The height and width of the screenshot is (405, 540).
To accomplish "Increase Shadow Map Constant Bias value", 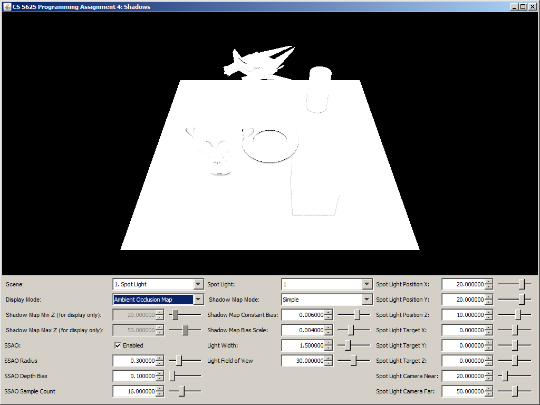I will (x=329, y=312).
